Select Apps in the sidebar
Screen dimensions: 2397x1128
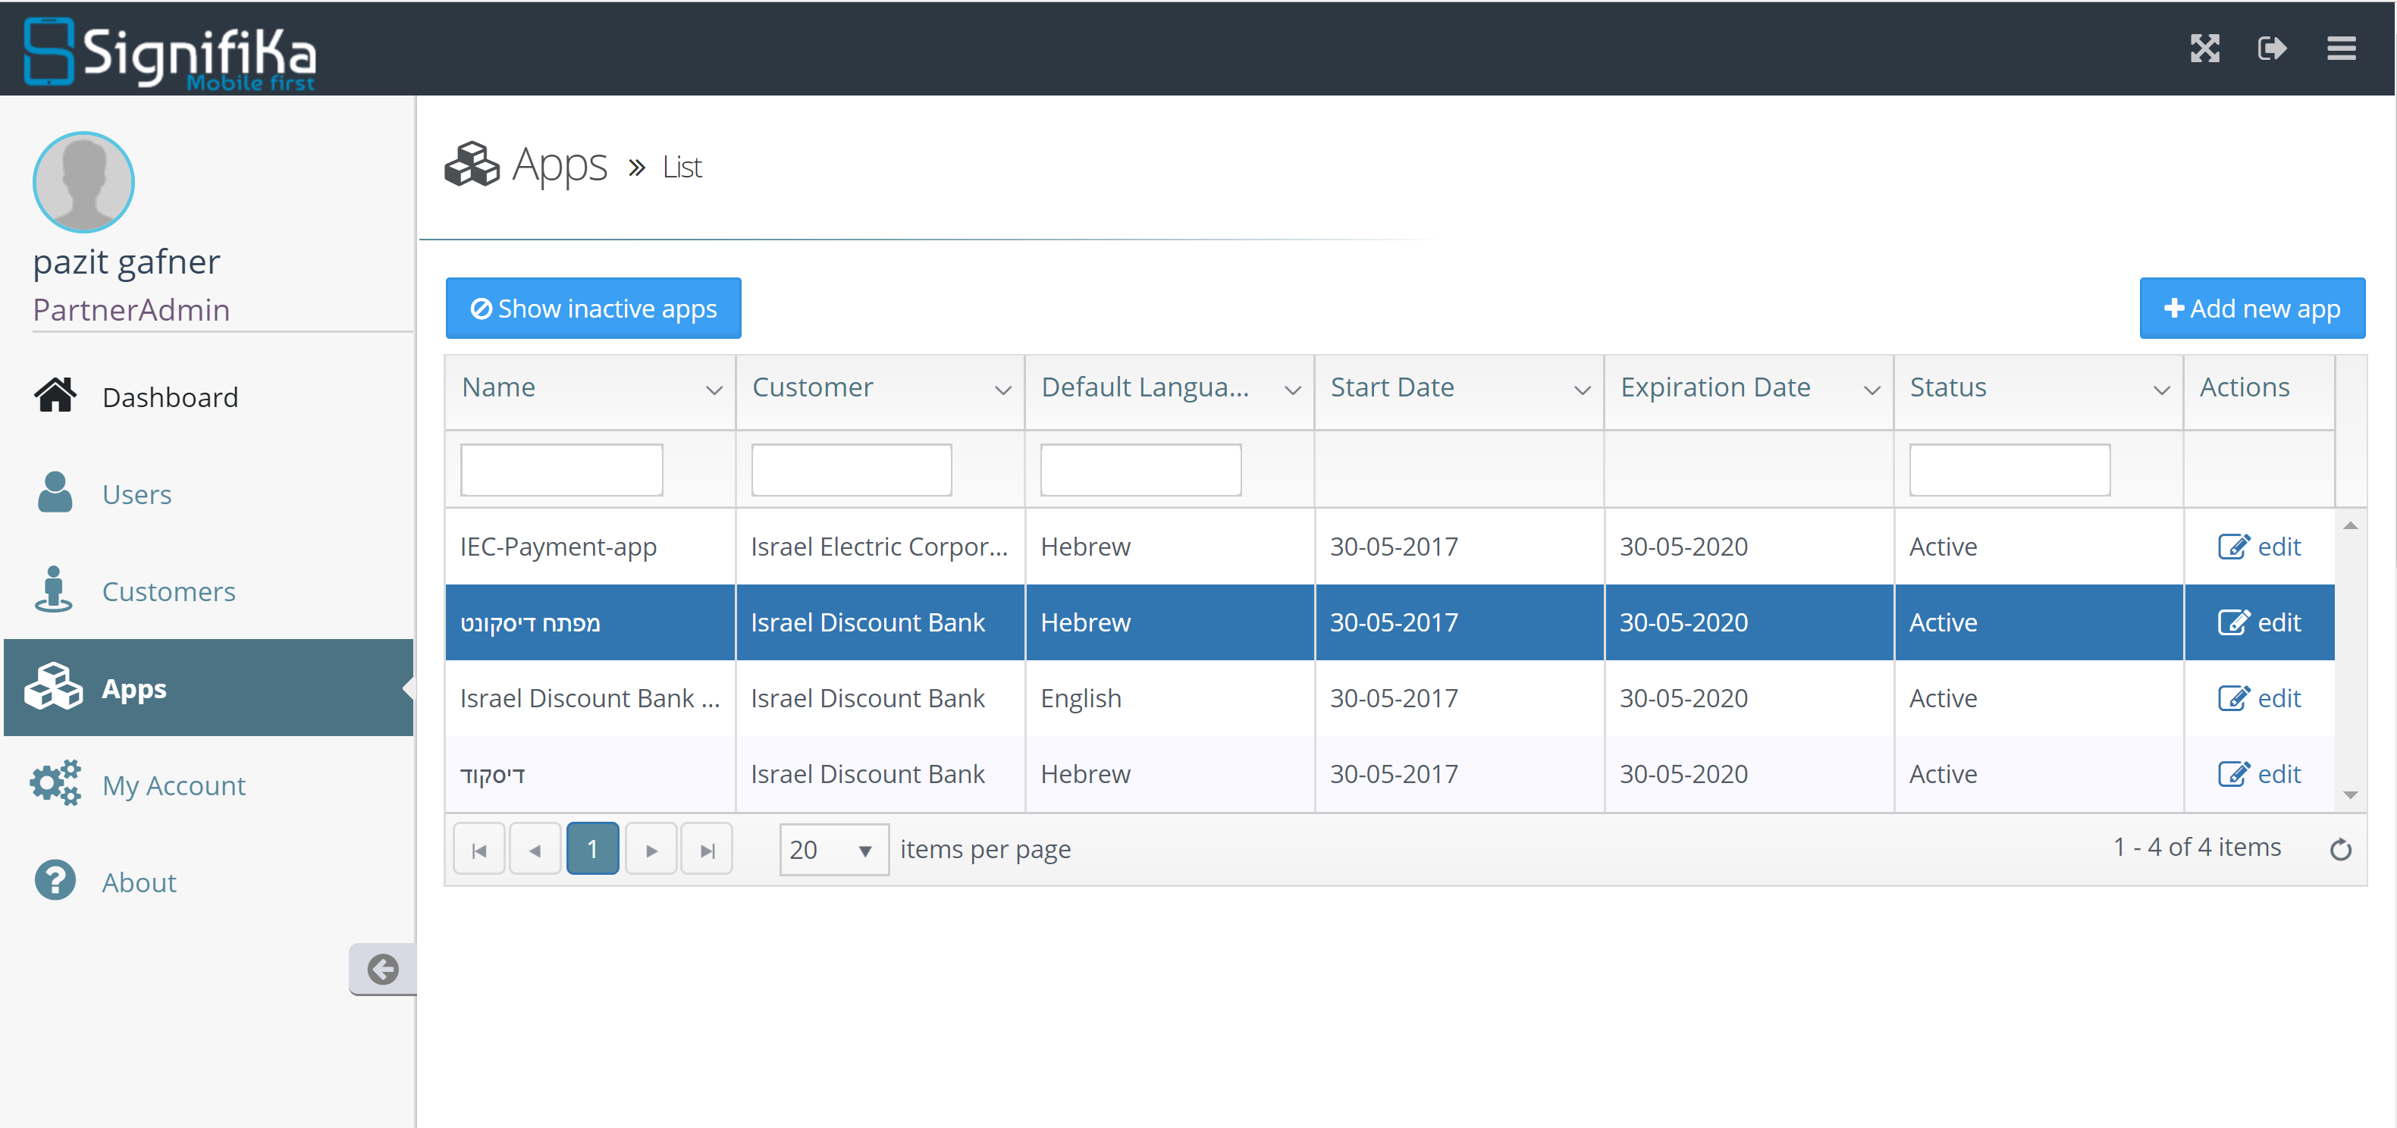[209, 688]
